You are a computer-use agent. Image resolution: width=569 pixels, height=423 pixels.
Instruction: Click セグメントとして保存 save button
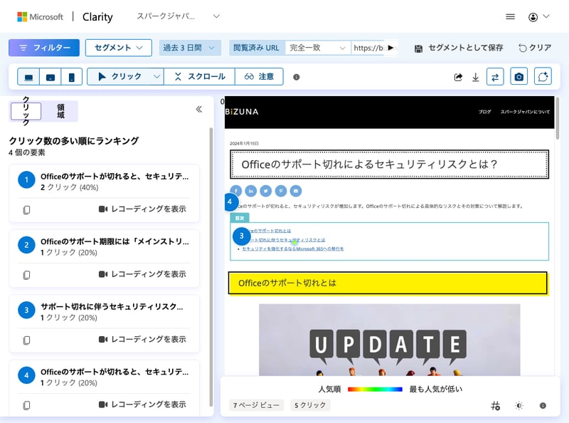[x=459, y=48]
